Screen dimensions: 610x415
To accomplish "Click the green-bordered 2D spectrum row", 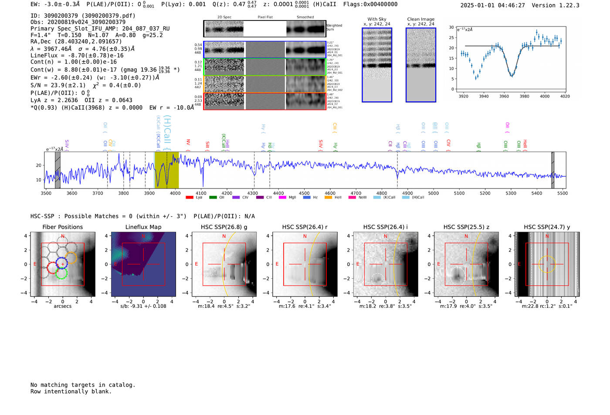I will point(265,67).
